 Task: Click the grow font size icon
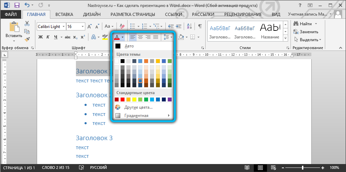tap(89, 26)
